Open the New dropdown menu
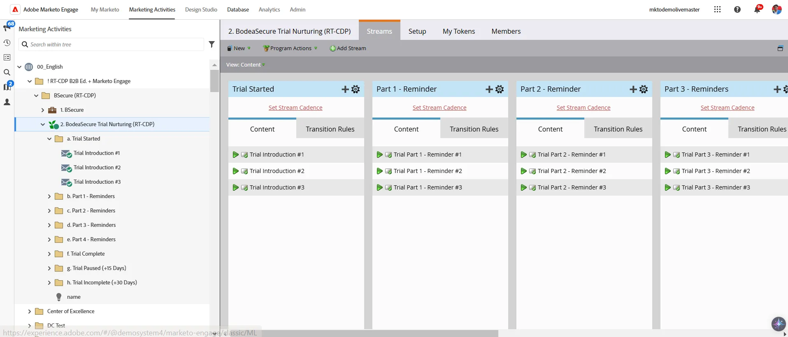The width and height of the screenshot is (788, 337). click(239, 48)
